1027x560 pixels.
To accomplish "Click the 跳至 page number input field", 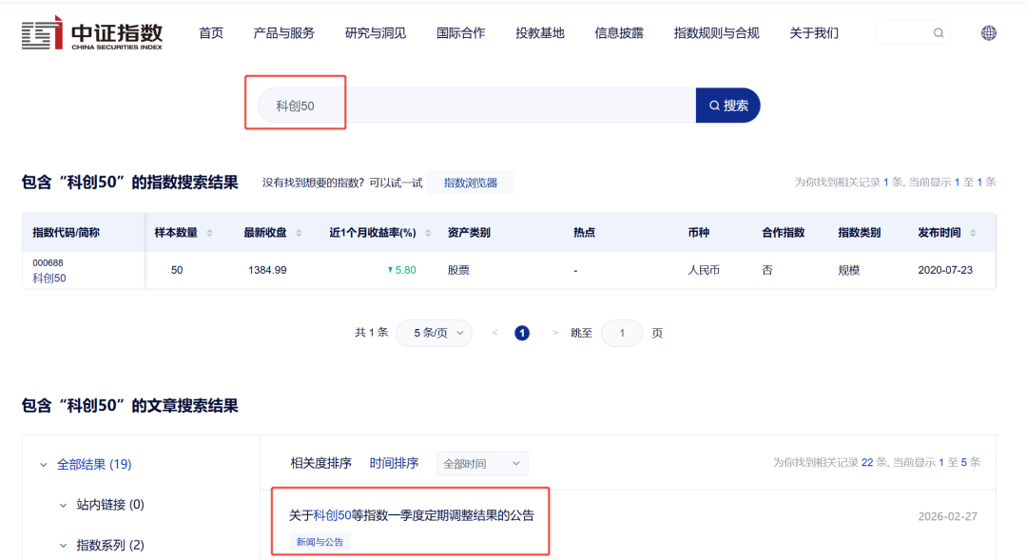I will [622, 333].
